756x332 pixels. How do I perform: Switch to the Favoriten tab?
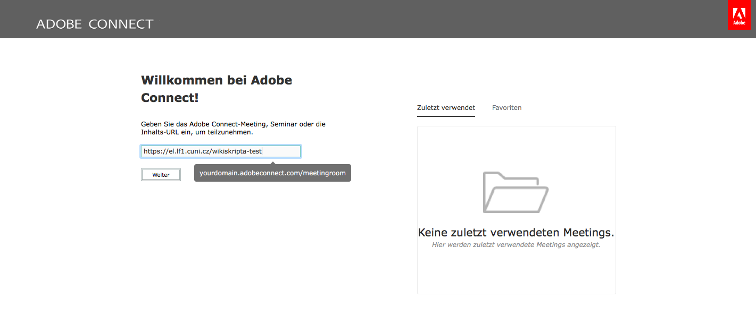[x=506, y=107]
